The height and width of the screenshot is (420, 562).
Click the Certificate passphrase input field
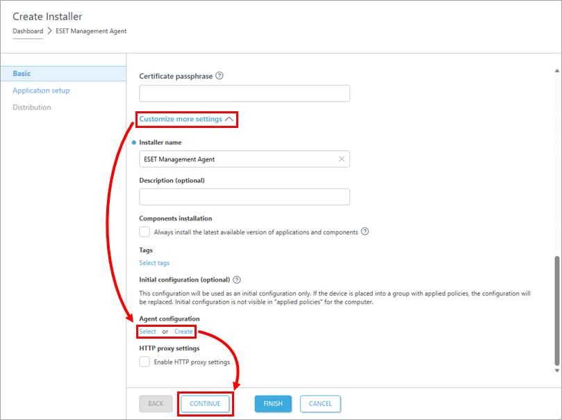click(x=245, y=93)
